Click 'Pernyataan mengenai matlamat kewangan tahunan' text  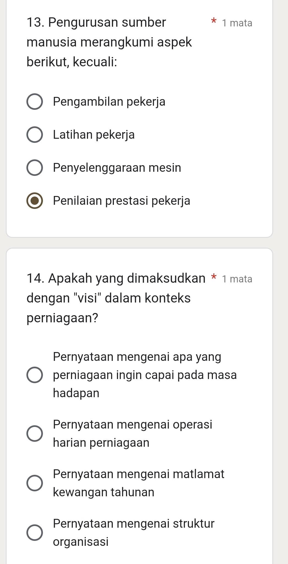139,483
